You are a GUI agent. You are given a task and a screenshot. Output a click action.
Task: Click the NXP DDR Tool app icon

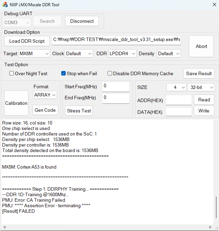pyautogui.click(x=5, y=4)
